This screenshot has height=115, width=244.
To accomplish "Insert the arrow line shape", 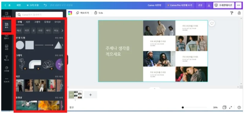I will 49,45.
